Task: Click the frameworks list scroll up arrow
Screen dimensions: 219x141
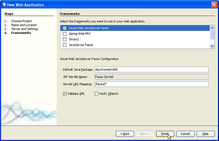Action: tap(212, 28)
